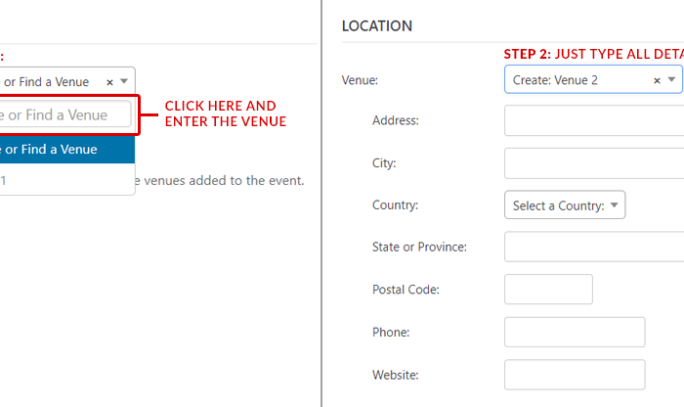Focus the Address text field
The height and width of the screenshot is (407, 684).
(x=593, y=121)
